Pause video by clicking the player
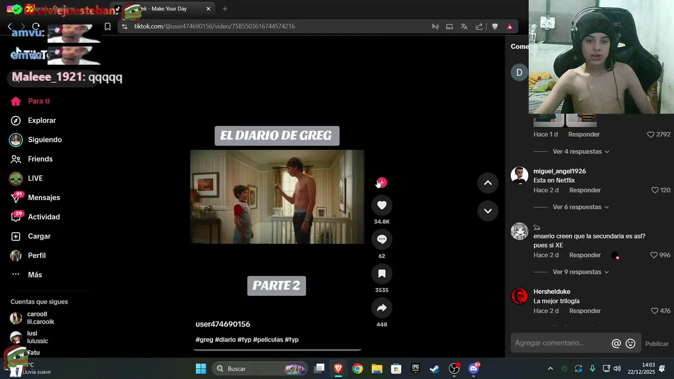Screen dimensions: 674x379 click(x=277, y=197)
